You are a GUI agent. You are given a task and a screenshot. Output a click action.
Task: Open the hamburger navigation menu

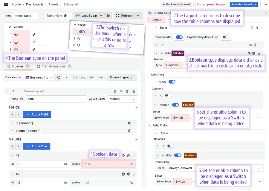6,4
